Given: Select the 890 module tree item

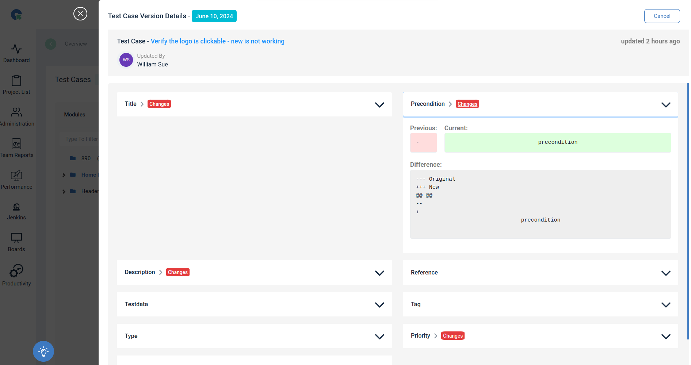Looking at the screenshot, I should [x=86, y=158].
